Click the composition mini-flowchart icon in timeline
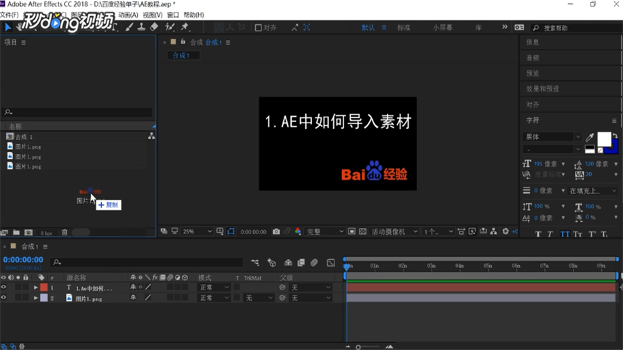The image size is (623, 350). [x=255, y=262]
